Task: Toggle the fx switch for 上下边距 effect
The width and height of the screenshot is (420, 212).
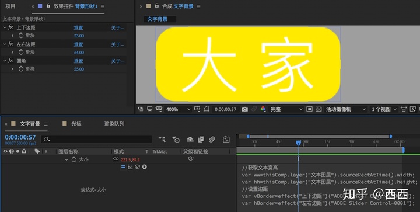Action: (x=10, y=27)
